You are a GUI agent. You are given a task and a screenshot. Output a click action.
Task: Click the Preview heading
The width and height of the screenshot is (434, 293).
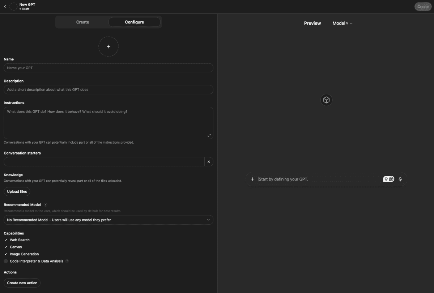tap(312, 23)
